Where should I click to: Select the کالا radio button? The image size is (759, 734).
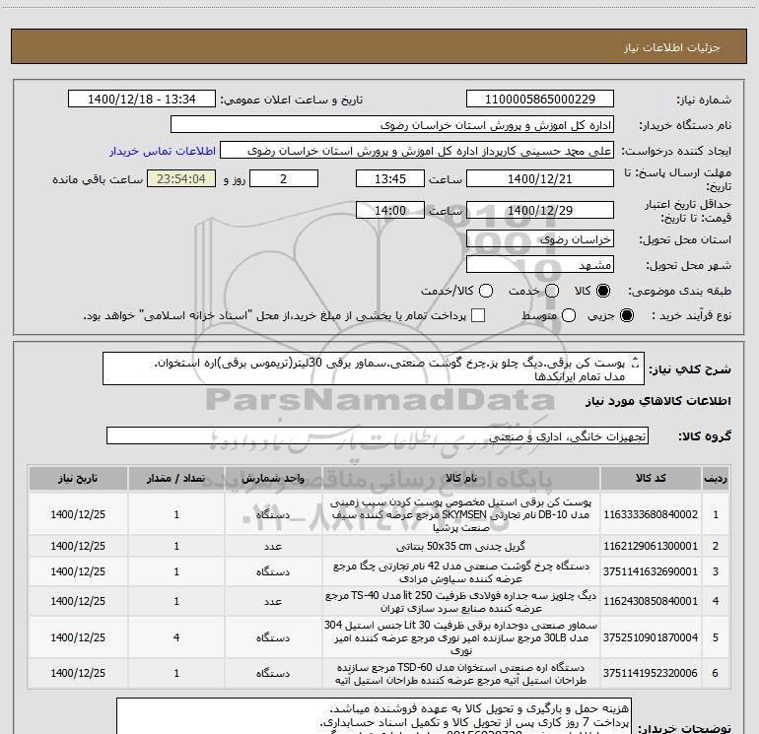point(603,291)
